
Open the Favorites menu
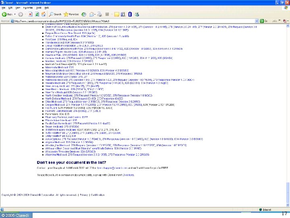28,8
